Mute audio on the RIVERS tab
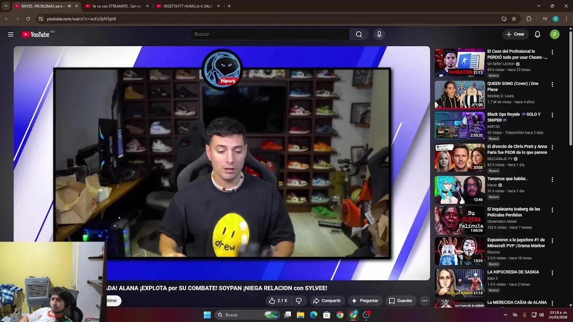The height and width of the screenshot is (322, 573). [x=69, y=6]
